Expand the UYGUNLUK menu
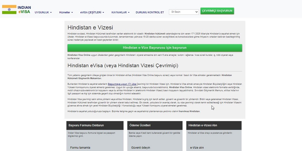 pyautogui.click(x=43, y=12)
